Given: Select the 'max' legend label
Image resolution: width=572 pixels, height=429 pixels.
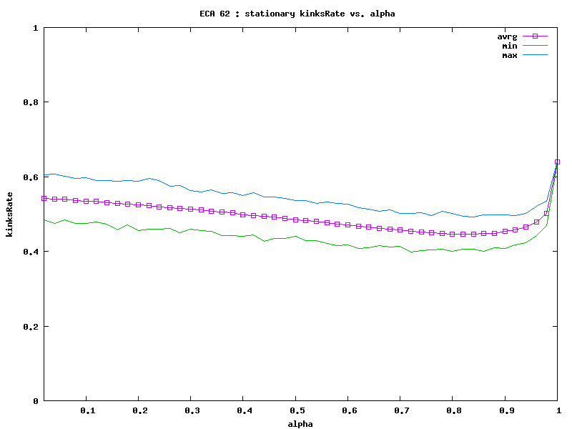Looking at the screenshot, I should click(509, 56).
